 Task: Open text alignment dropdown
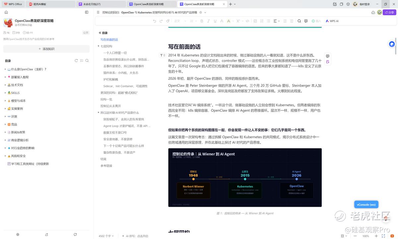coord(277,21)
